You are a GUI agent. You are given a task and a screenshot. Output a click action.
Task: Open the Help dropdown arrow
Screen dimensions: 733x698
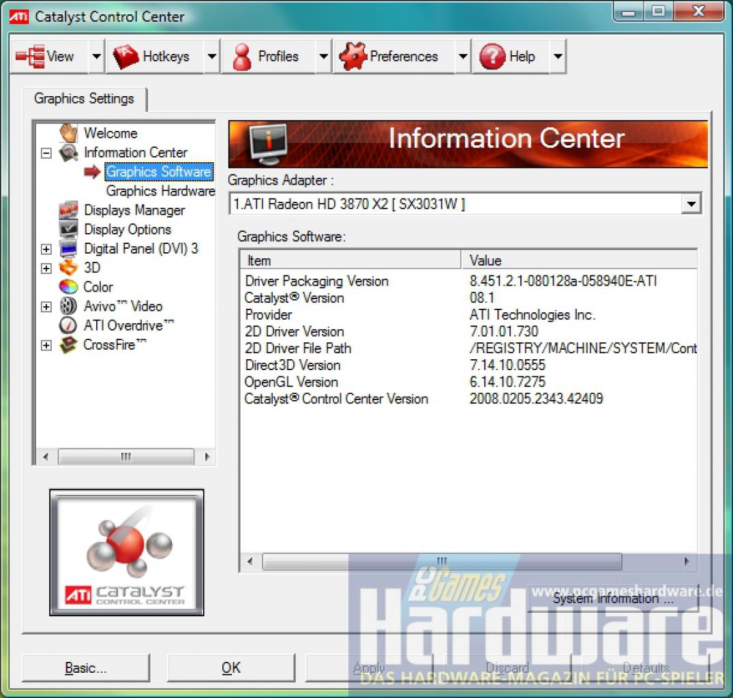click(x=558, y=57)
